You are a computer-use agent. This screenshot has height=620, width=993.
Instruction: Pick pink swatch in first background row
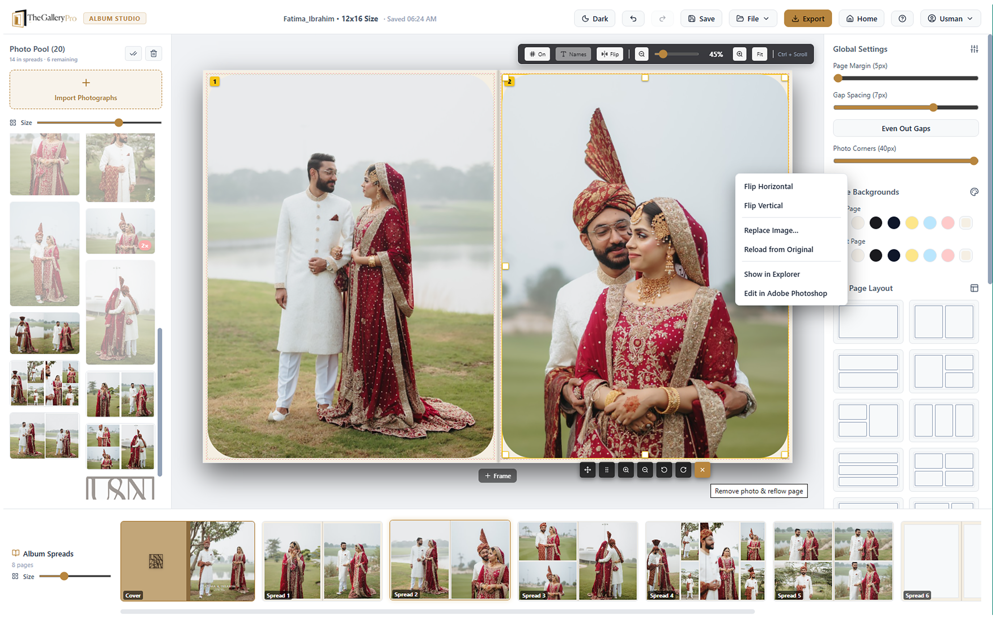tap(948, 223)
